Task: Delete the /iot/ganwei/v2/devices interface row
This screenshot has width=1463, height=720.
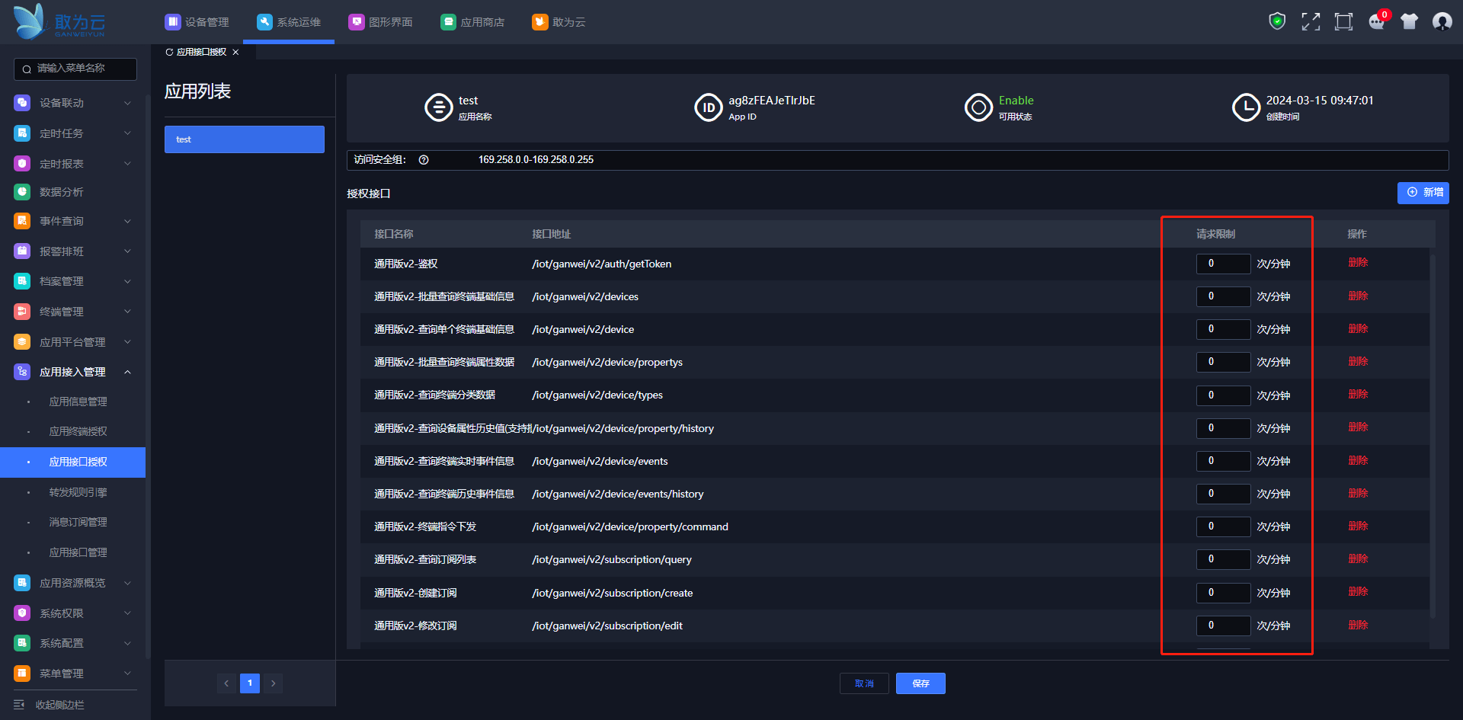Action: pyautogui.click(x=1358, y=296)
